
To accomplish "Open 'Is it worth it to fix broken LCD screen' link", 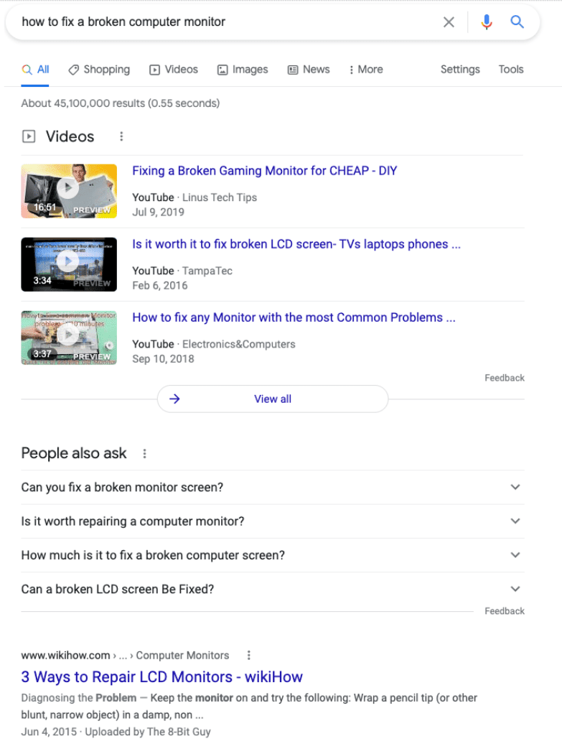I will coord(296,244).
